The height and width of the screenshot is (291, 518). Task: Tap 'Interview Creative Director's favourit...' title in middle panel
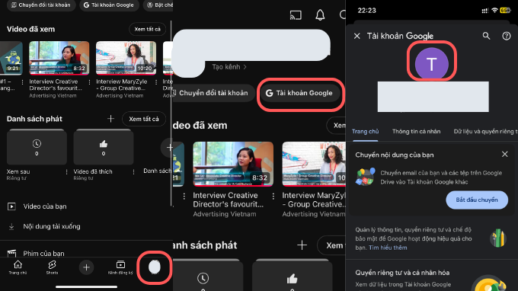tap(229, 200)
